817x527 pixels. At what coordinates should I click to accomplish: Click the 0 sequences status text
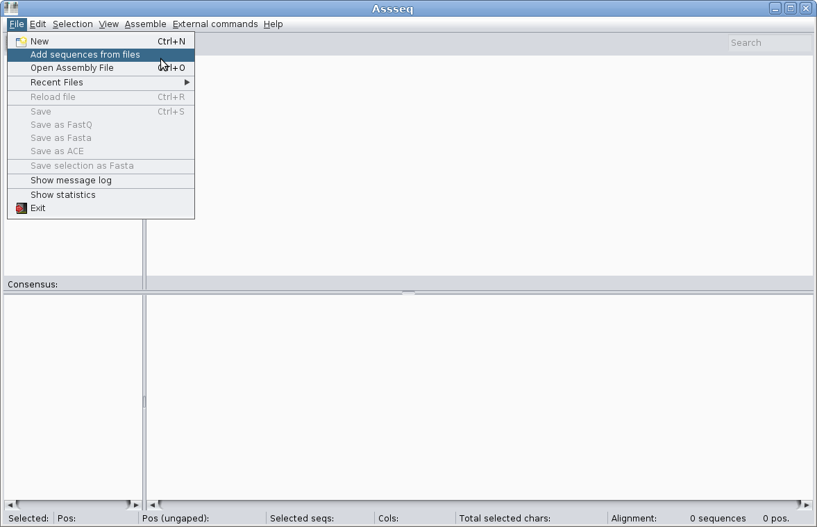718,519
